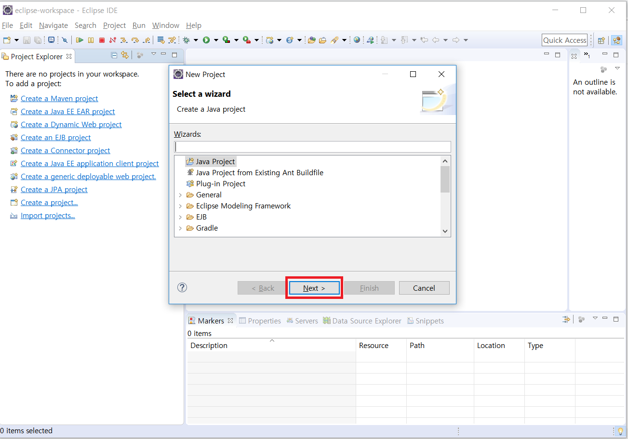Open the Project Explorer View Menu triangle
Screen dimensions: 628x439
point(154,54)
